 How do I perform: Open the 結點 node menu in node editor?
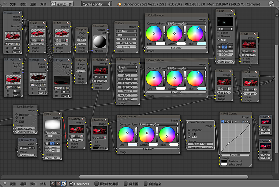pyautogui.click(x=43, y=184)
